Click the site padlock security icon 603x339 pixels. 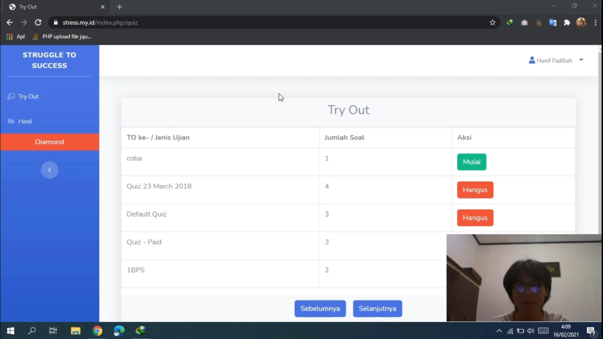pyautogui.click(x=56, y=23)
